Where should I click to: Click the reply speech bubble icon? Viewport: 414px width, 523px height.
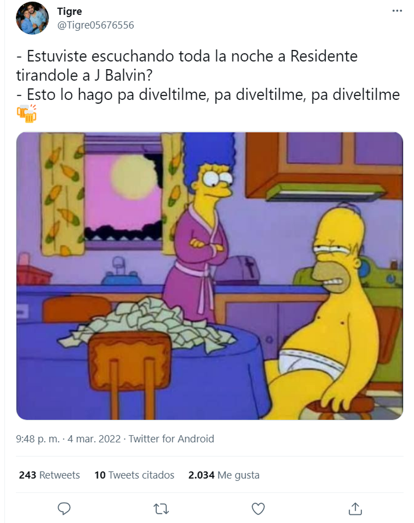[x=64, y=509]
